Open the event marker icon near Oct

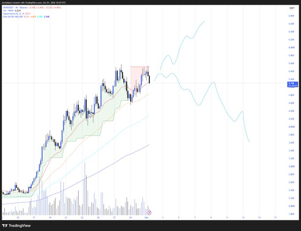point(150,213)
